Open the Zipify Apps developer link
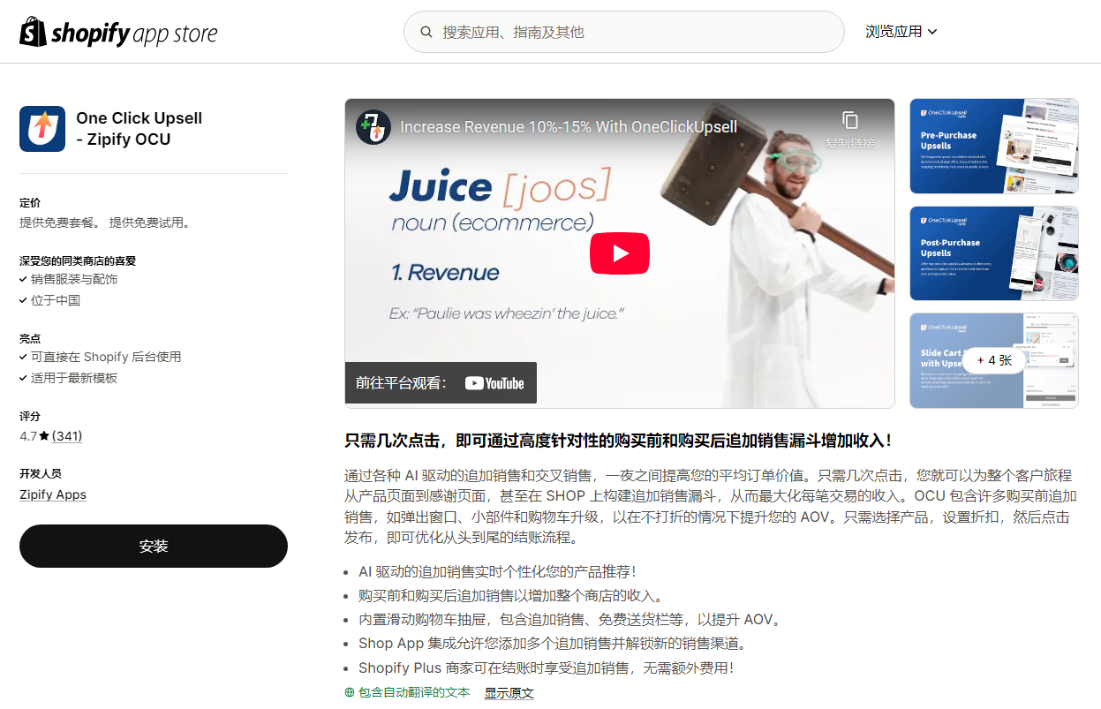 tap(53, 494)
